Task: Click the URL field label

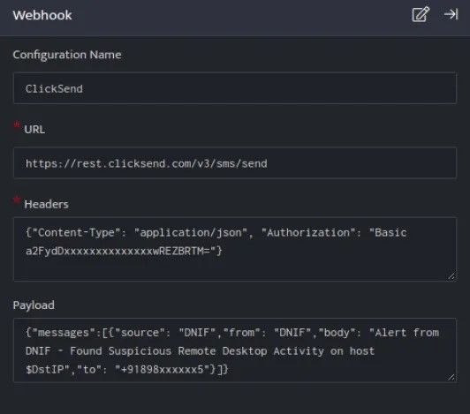Action: point(34,130)
